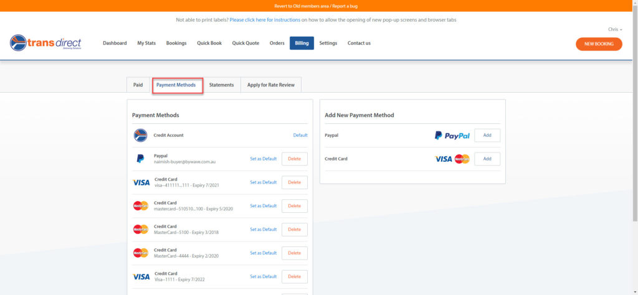638x295 pixels.
Task: Open the Dashboard menu item
Action: tap(115, 43)
